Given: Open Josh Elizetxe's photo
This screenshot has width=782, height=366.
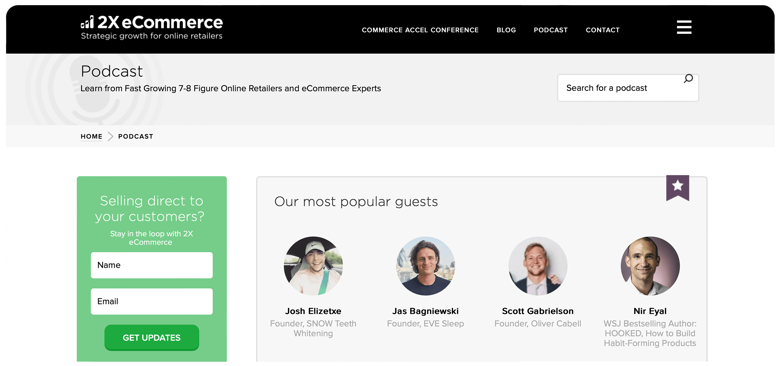Looking at the screenshot, I should 313,266.
